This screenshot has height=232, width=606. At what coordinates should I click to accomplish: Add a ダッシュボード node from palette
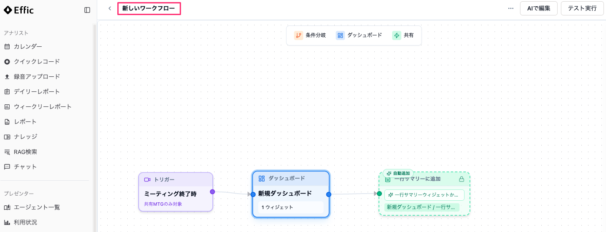(359, 35)
